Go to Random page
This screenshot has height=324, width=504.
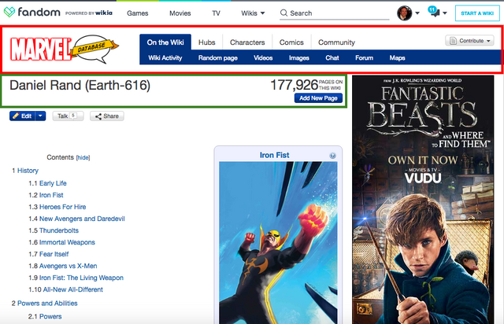[x=217, y=57]
